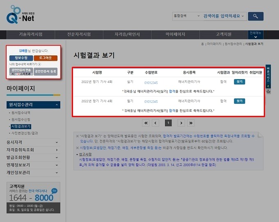The width and height of the screenshot is (279, 222).
Task: Collapse the 원서접수관리 sidebar section
Action: pos(34,105)
